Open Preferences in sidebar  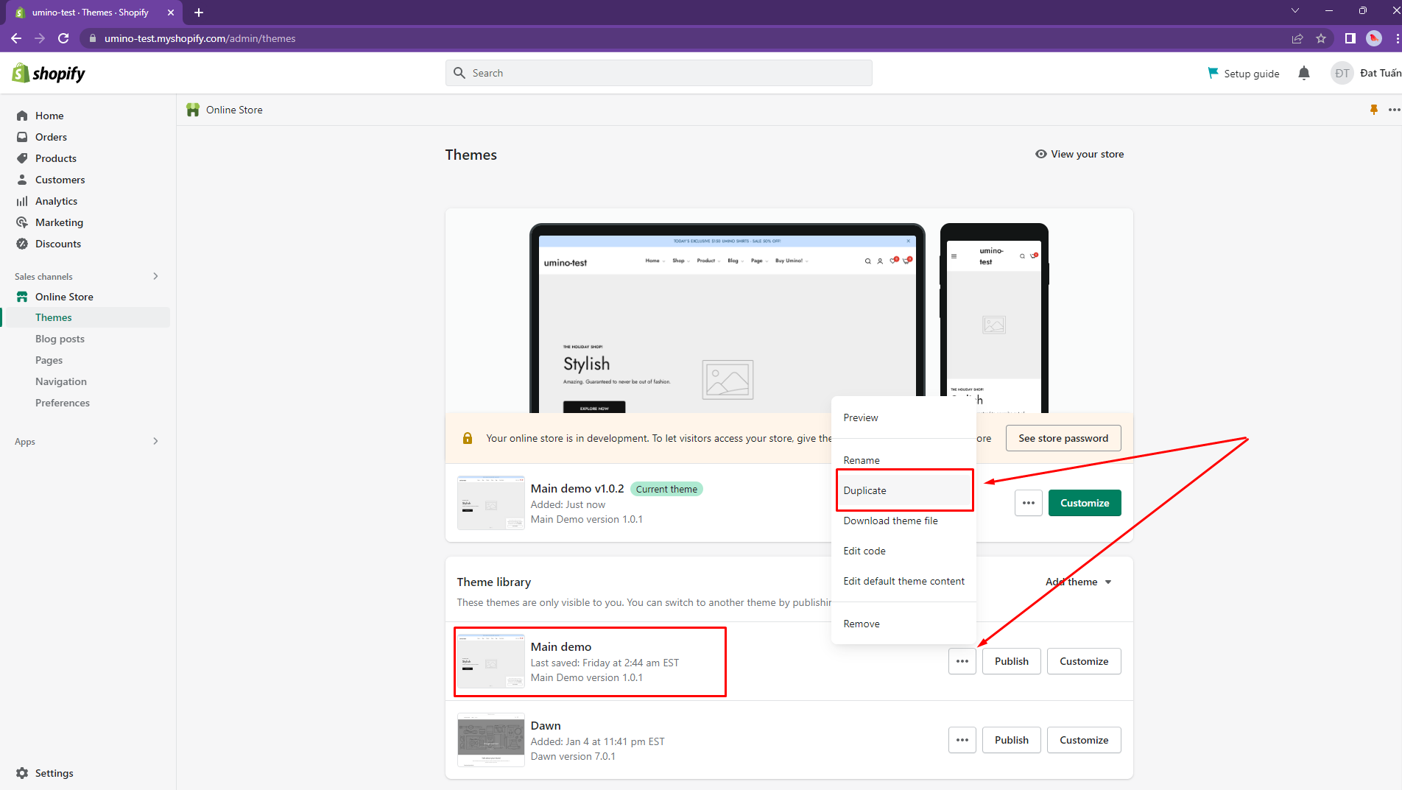click(x=63, y=403)
